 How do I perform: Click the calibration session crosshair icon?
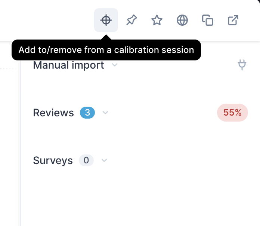point(106,20)
